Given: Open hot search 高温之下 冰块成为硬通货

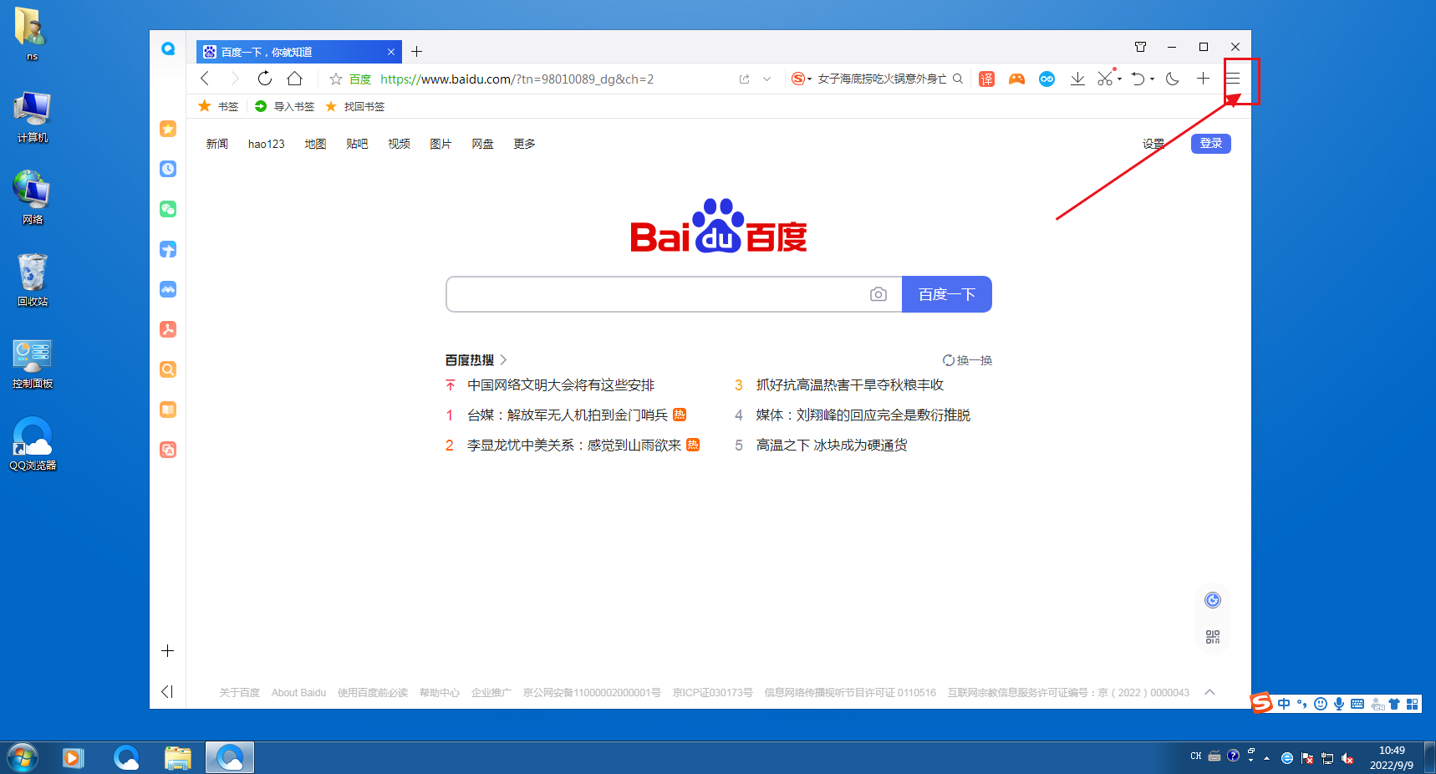Looking at the screenshot, I should click(832, 445).
